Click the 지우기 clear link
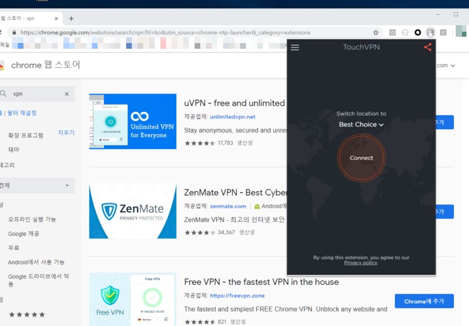Viewport: 469px width, 326px height. tap(66, 132)
